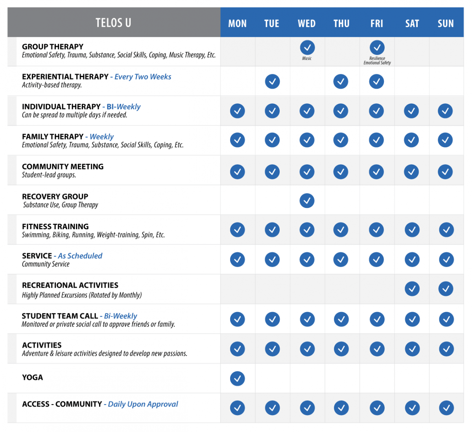
Task: Click Fitness Training checkmark under SAT
Action: 412,230
